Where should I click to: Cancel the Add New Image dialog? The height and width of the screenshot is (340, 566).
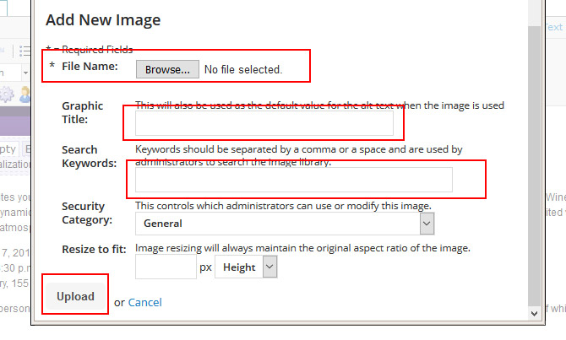pos(144,302)
